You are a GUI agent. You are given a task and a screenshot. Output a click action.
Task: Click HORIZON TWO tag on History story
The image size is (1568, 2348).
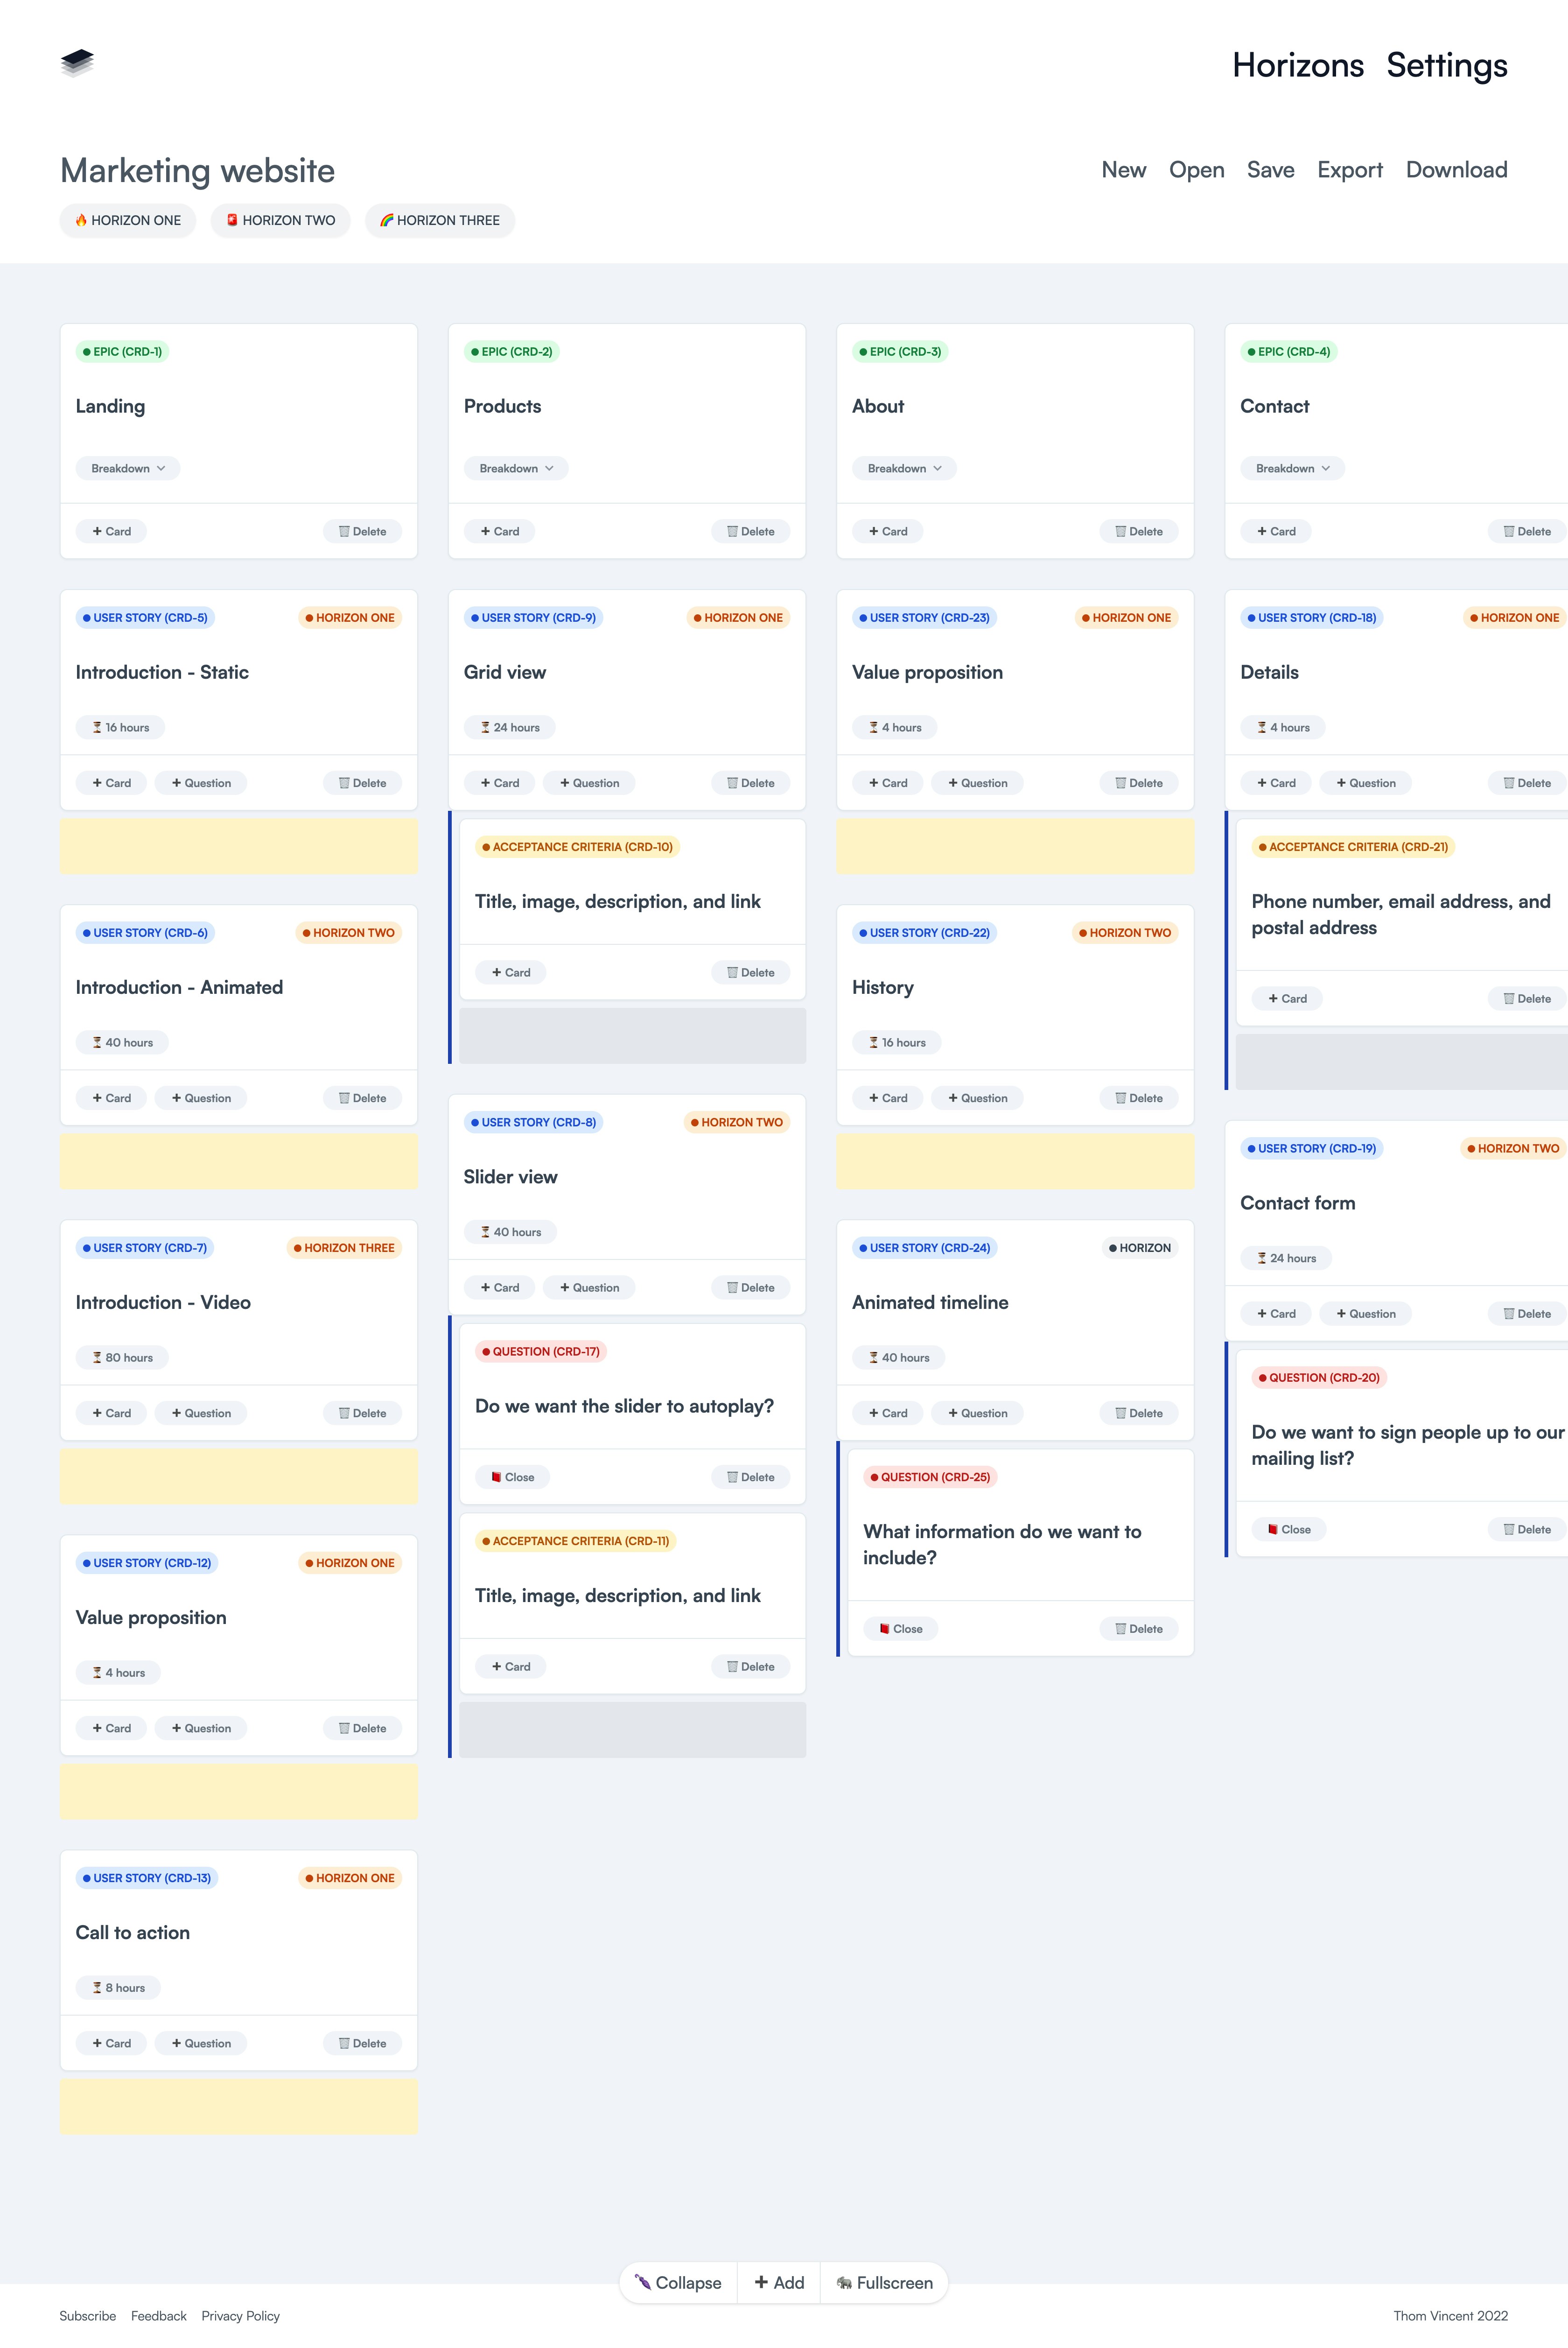point(1125,933)
